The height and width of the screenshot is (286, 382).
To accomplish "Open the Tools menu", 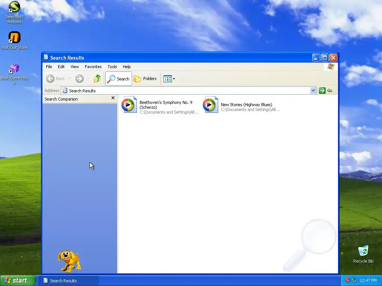I will [112, 67].
